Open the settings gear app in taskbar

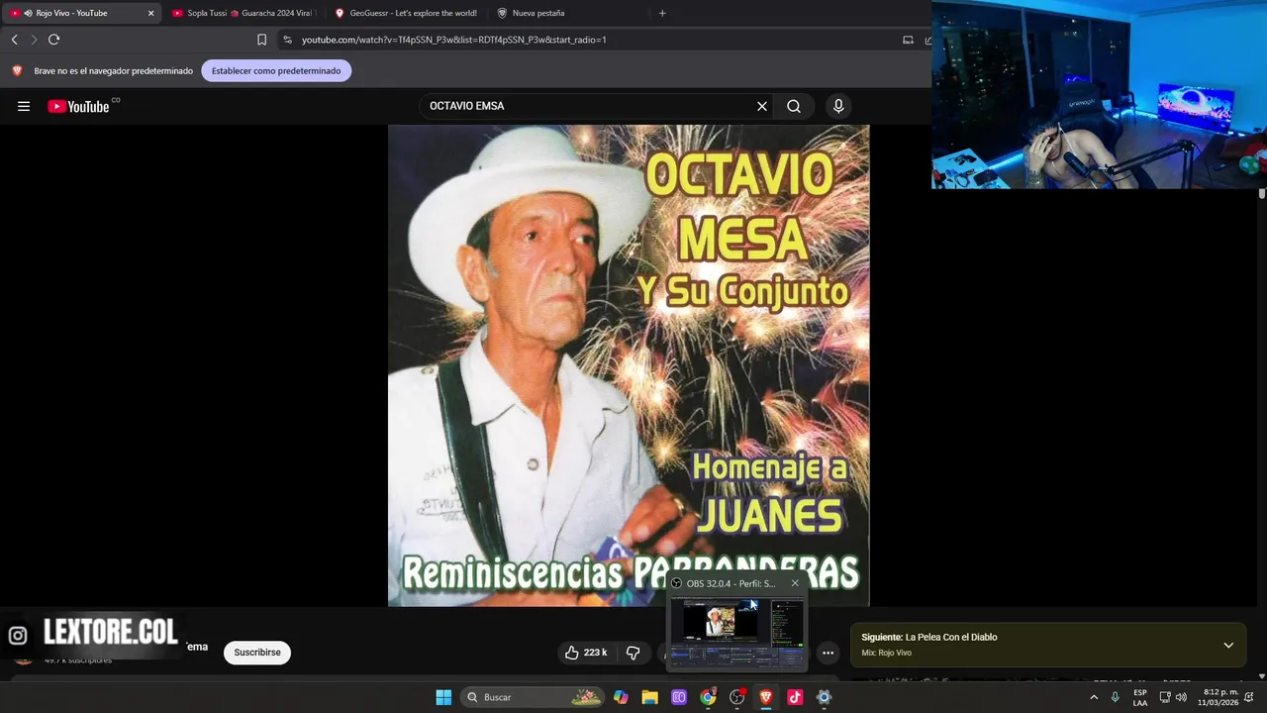click(824, 697)
